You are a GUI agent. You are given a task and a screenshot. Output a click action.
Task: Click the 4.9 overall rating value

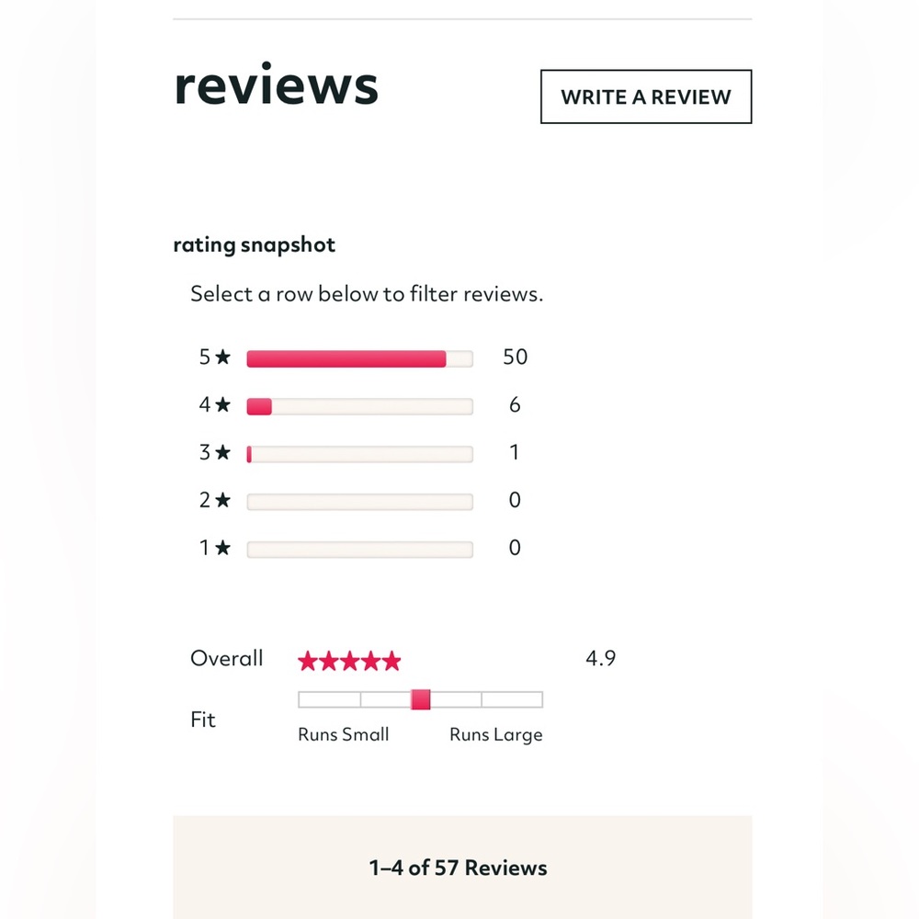pyautogui.click(x=600, y=659)
